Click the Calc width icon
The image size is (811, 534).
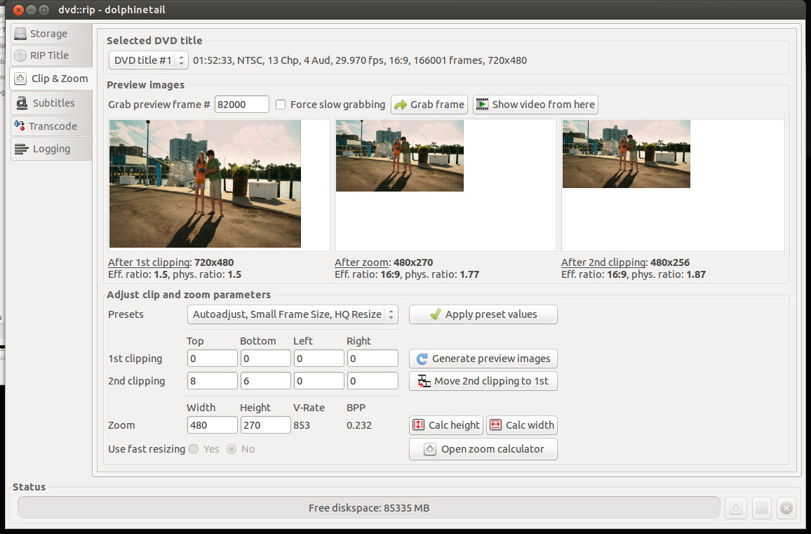(496, 425)
